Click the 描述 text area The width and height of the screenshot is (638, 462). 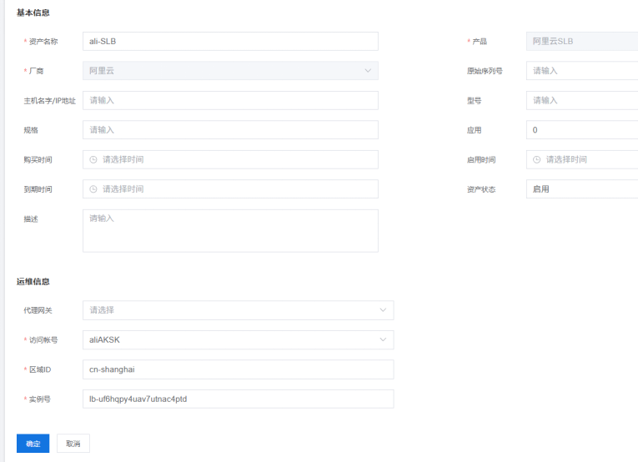(230, 231)
